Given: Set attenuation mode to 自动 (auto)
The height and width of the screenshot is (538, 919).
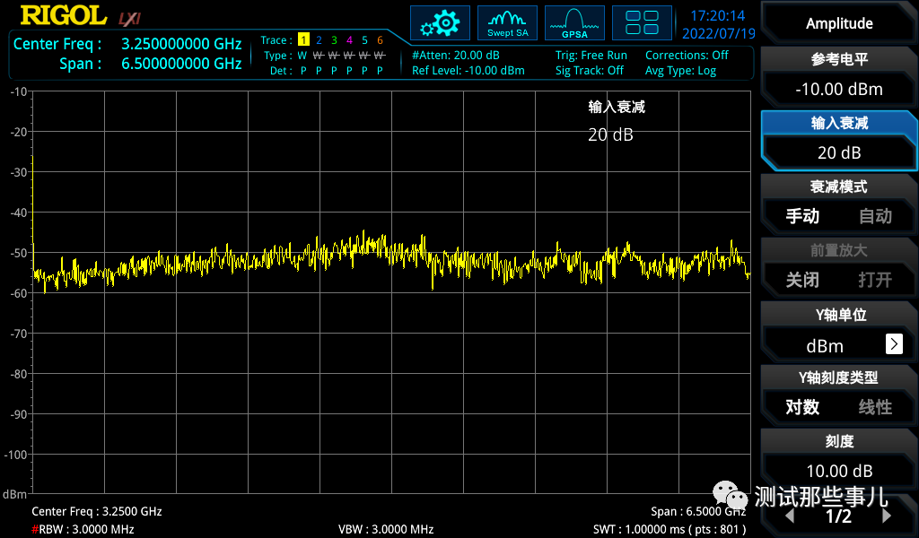Looking at the screenshot, I should pos(875,216).
